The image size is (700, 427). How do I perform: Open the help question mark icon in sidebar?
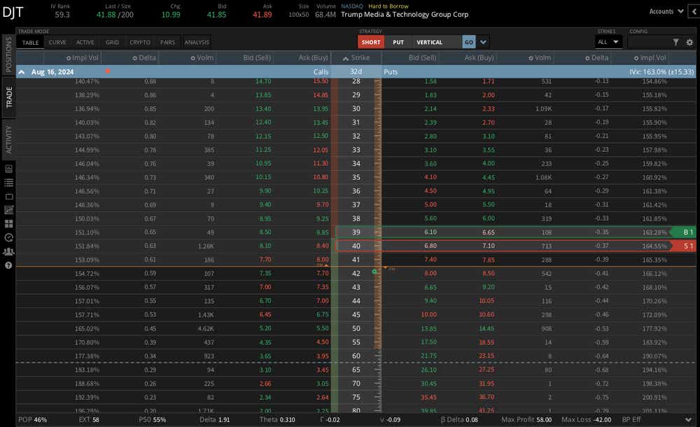(x=8, y=265)
